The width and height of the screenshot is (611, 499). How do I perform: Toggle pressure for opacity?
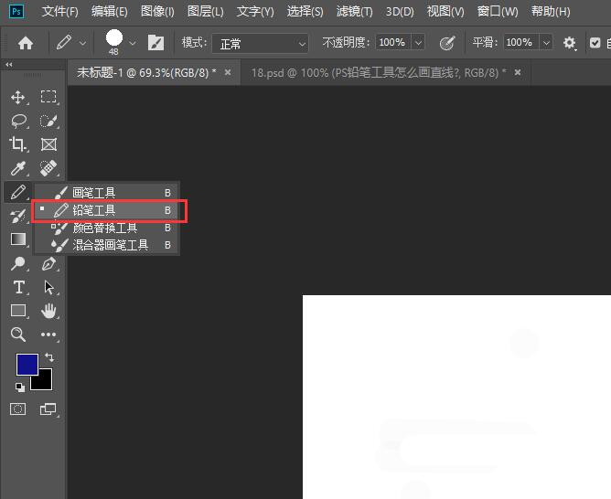tap(447, 43)
